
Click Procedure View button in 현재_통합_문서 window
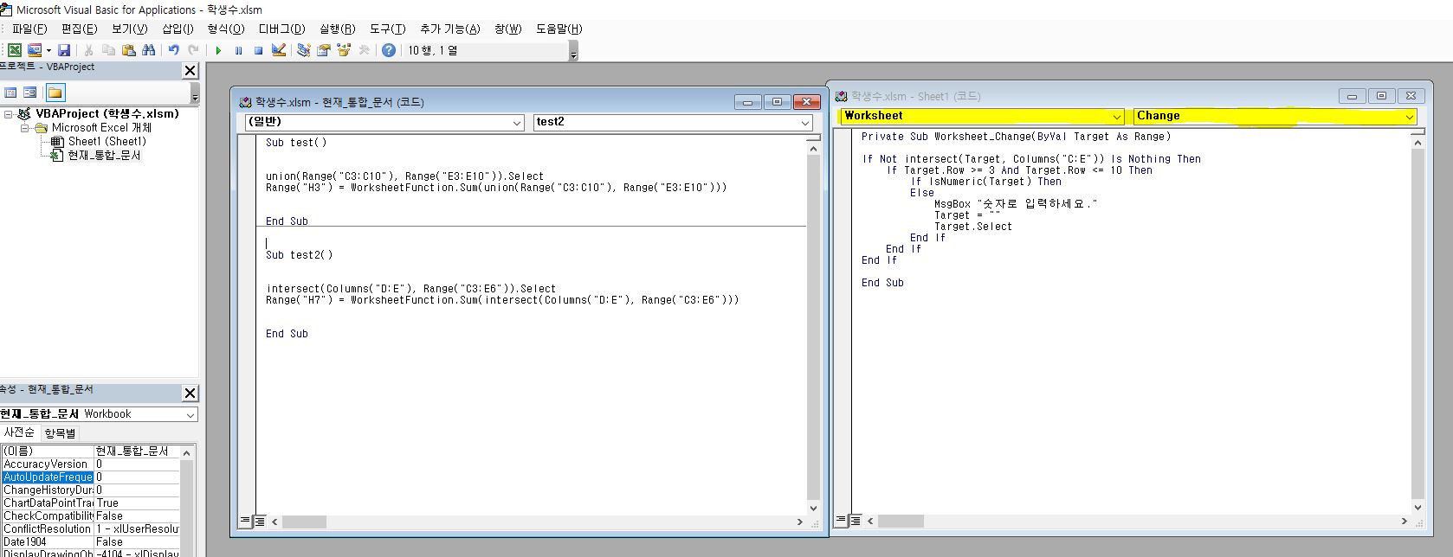pyautogui.click(x=245, y=522)
